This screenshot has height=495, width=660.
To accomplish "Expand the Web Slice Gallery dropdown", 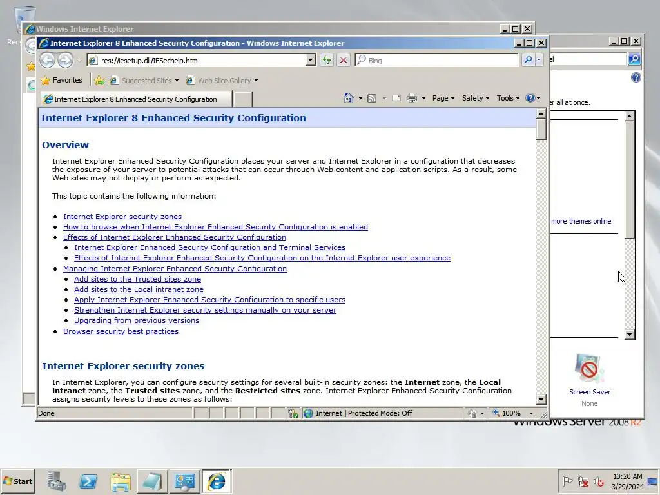I will click(x=256, y=81).
